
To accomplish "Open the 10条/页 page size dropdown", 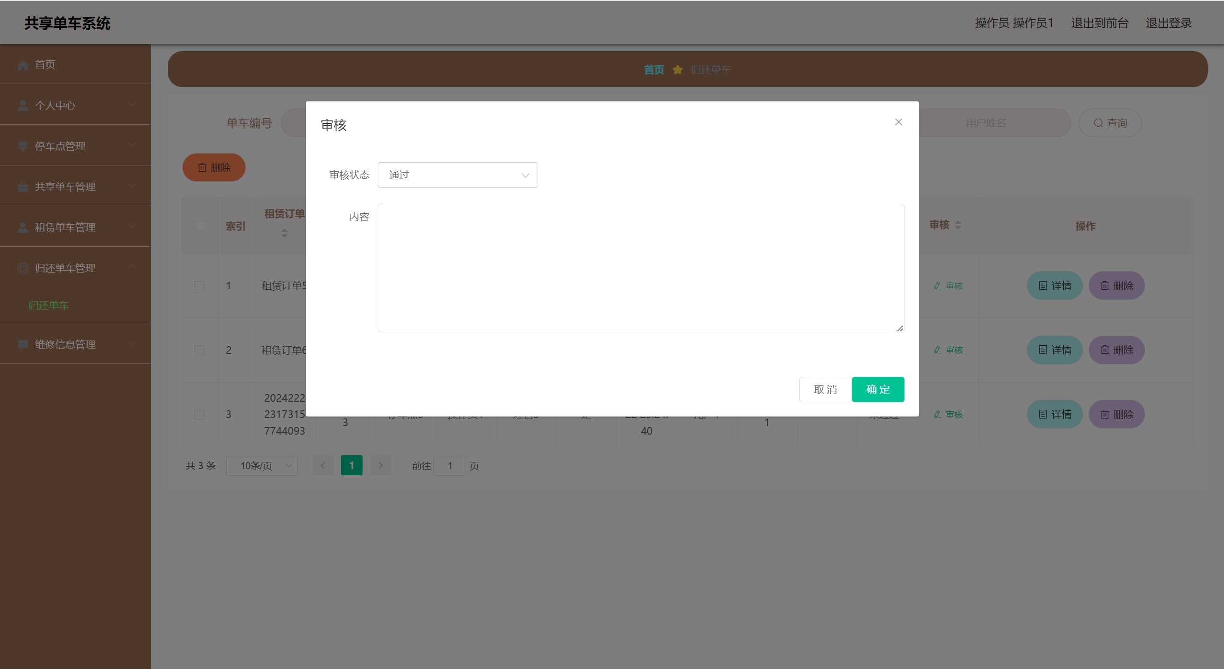I will 262,465.
